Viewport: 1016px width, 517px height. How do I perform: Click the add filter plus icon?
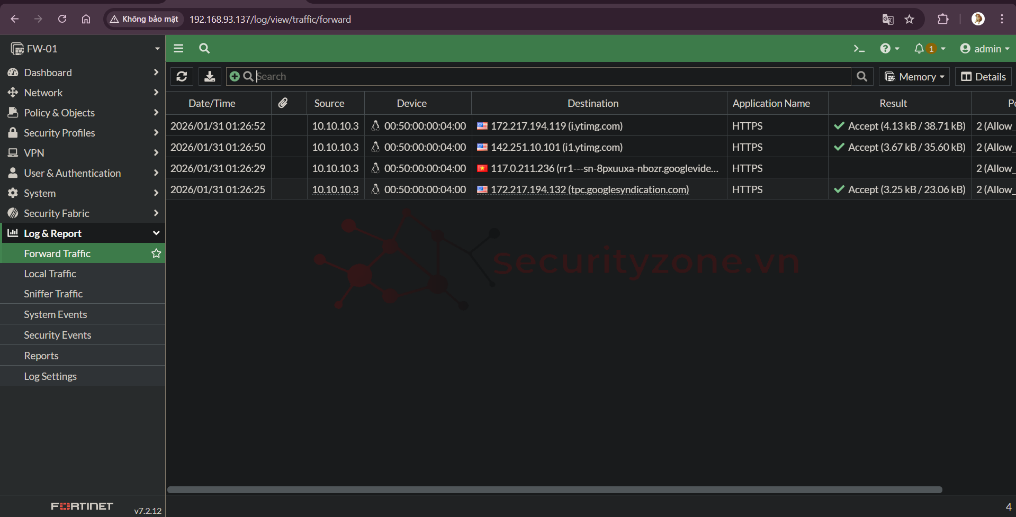click(235, 77)
